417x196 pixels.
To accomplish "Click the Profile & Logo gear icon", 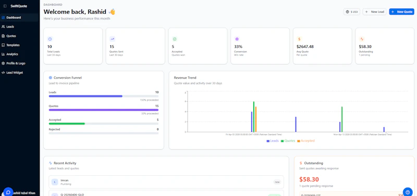I will (3, 63).
